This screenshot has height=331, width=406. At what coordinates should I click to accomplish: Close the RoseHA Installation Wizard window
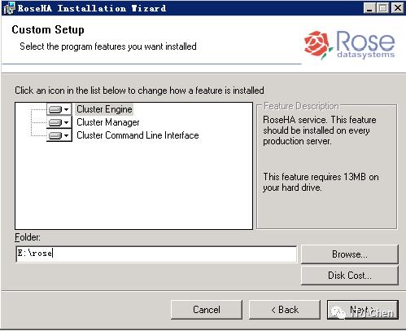click(x=398, y=8)
